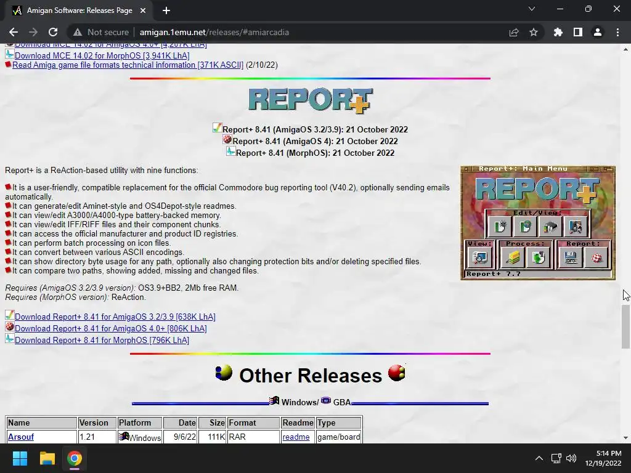Open File Explorer from taskbar
The width and height of the screenshot is (631, 473).
[x=47, y=458]
